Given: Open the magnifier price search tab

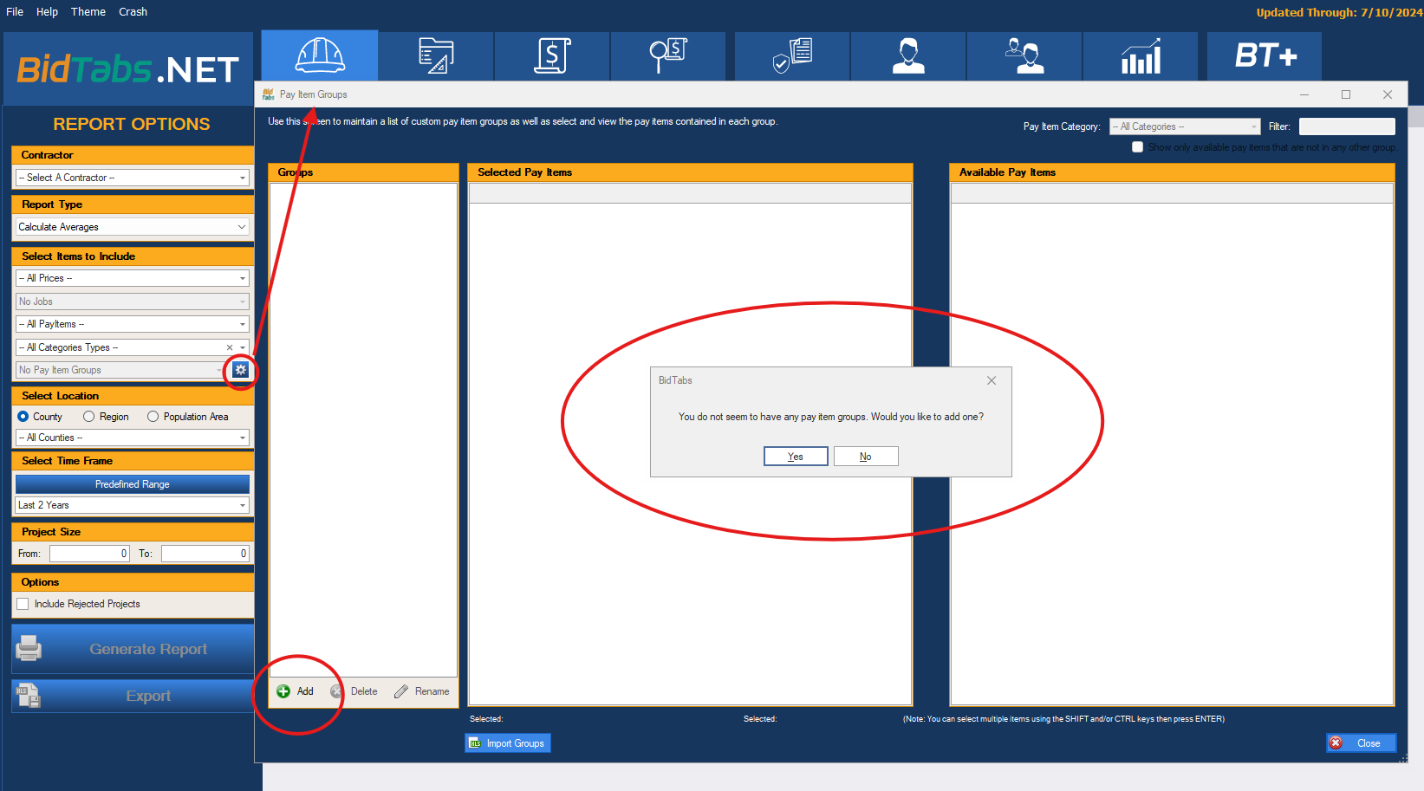Looking at the screenshot, I should point(668,55).
